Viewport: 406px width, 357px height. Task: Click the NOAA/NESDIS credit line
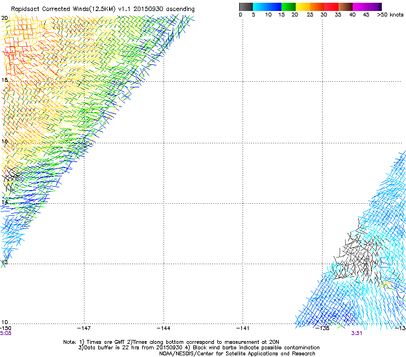click(237, 354)
